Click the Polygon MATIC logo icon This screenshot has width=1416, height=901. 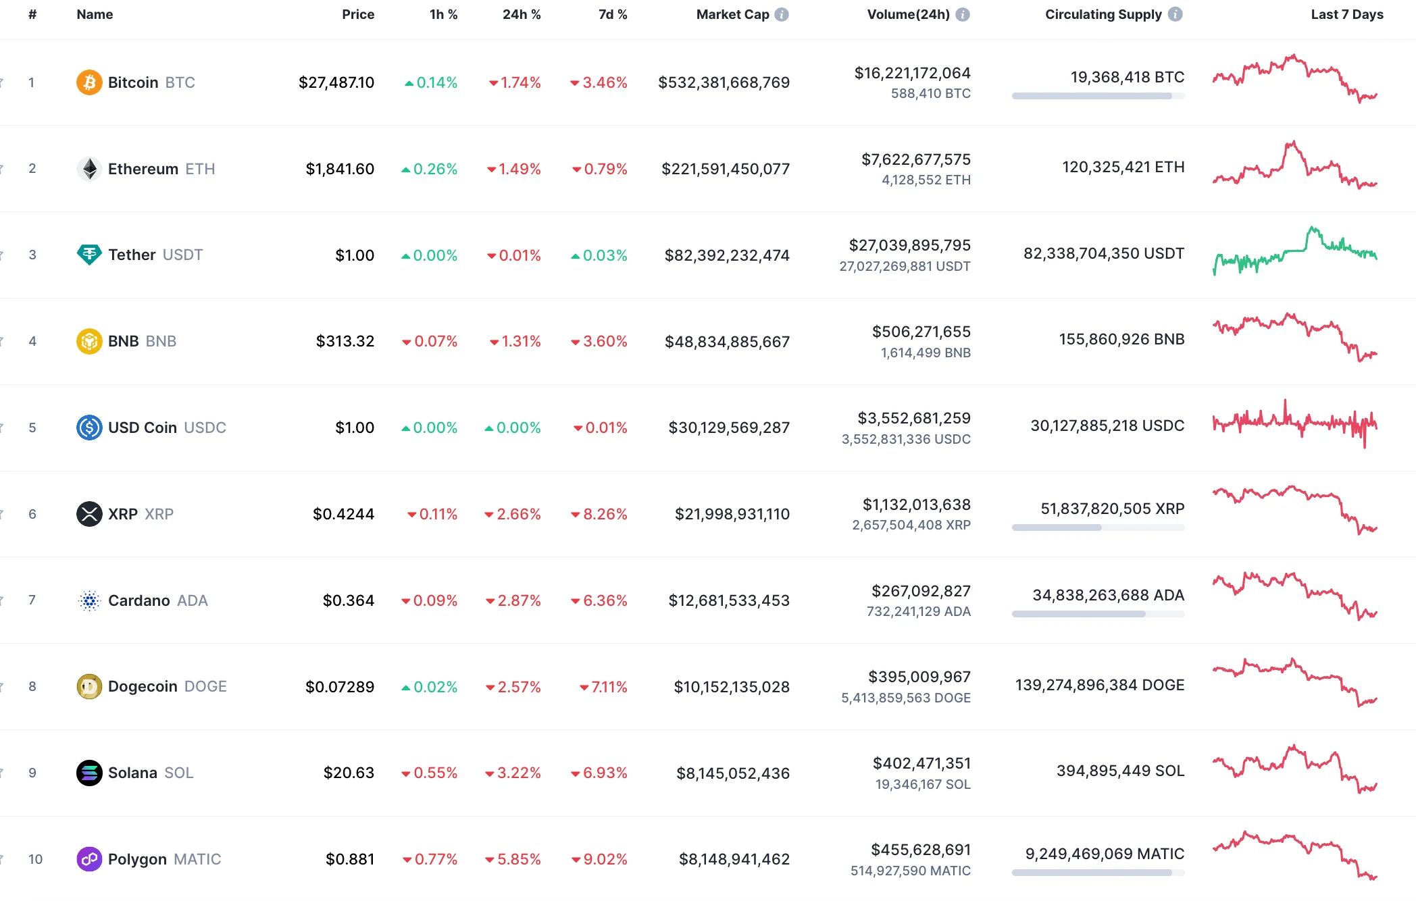pyautogui.click(x=89, y=859)
